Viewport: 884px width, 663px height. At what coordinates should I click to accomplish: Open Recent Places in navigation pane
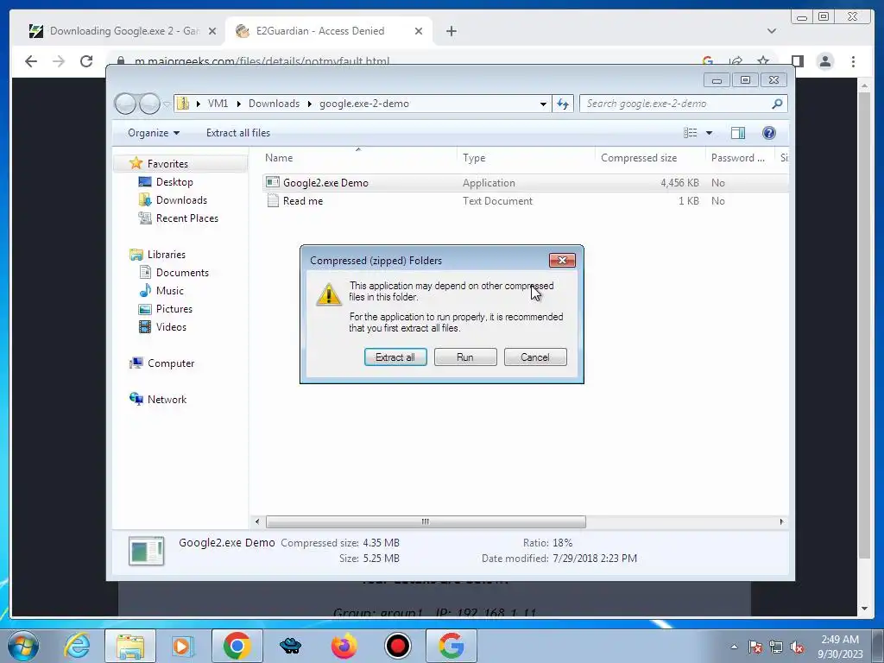point(187,218)
